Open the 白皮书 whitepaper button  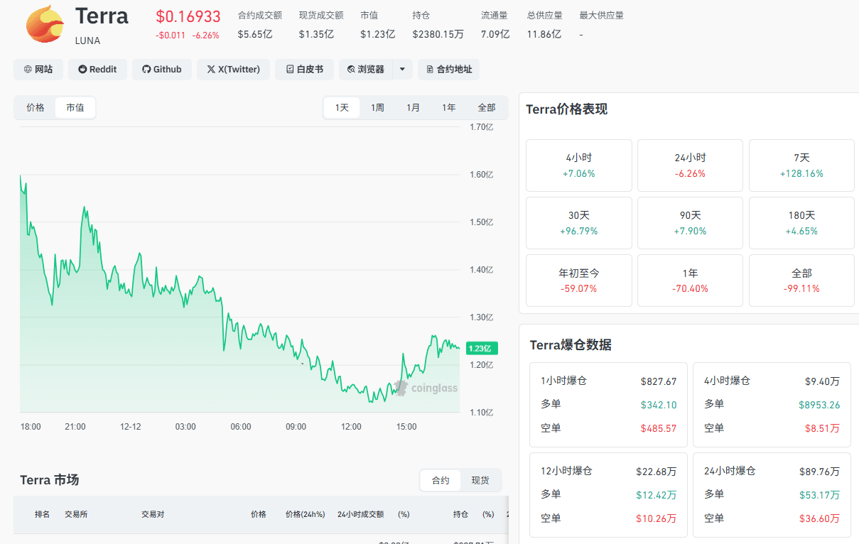click(304, 69)
